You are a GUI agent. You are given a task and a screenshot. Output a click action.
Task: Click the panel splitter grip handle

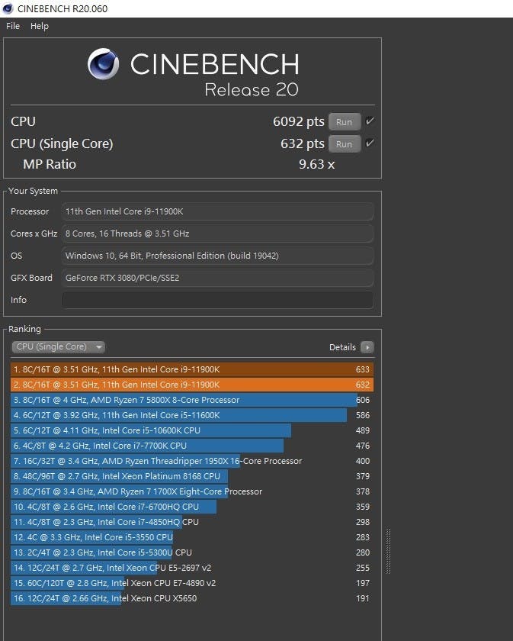(x=388, y=551)
